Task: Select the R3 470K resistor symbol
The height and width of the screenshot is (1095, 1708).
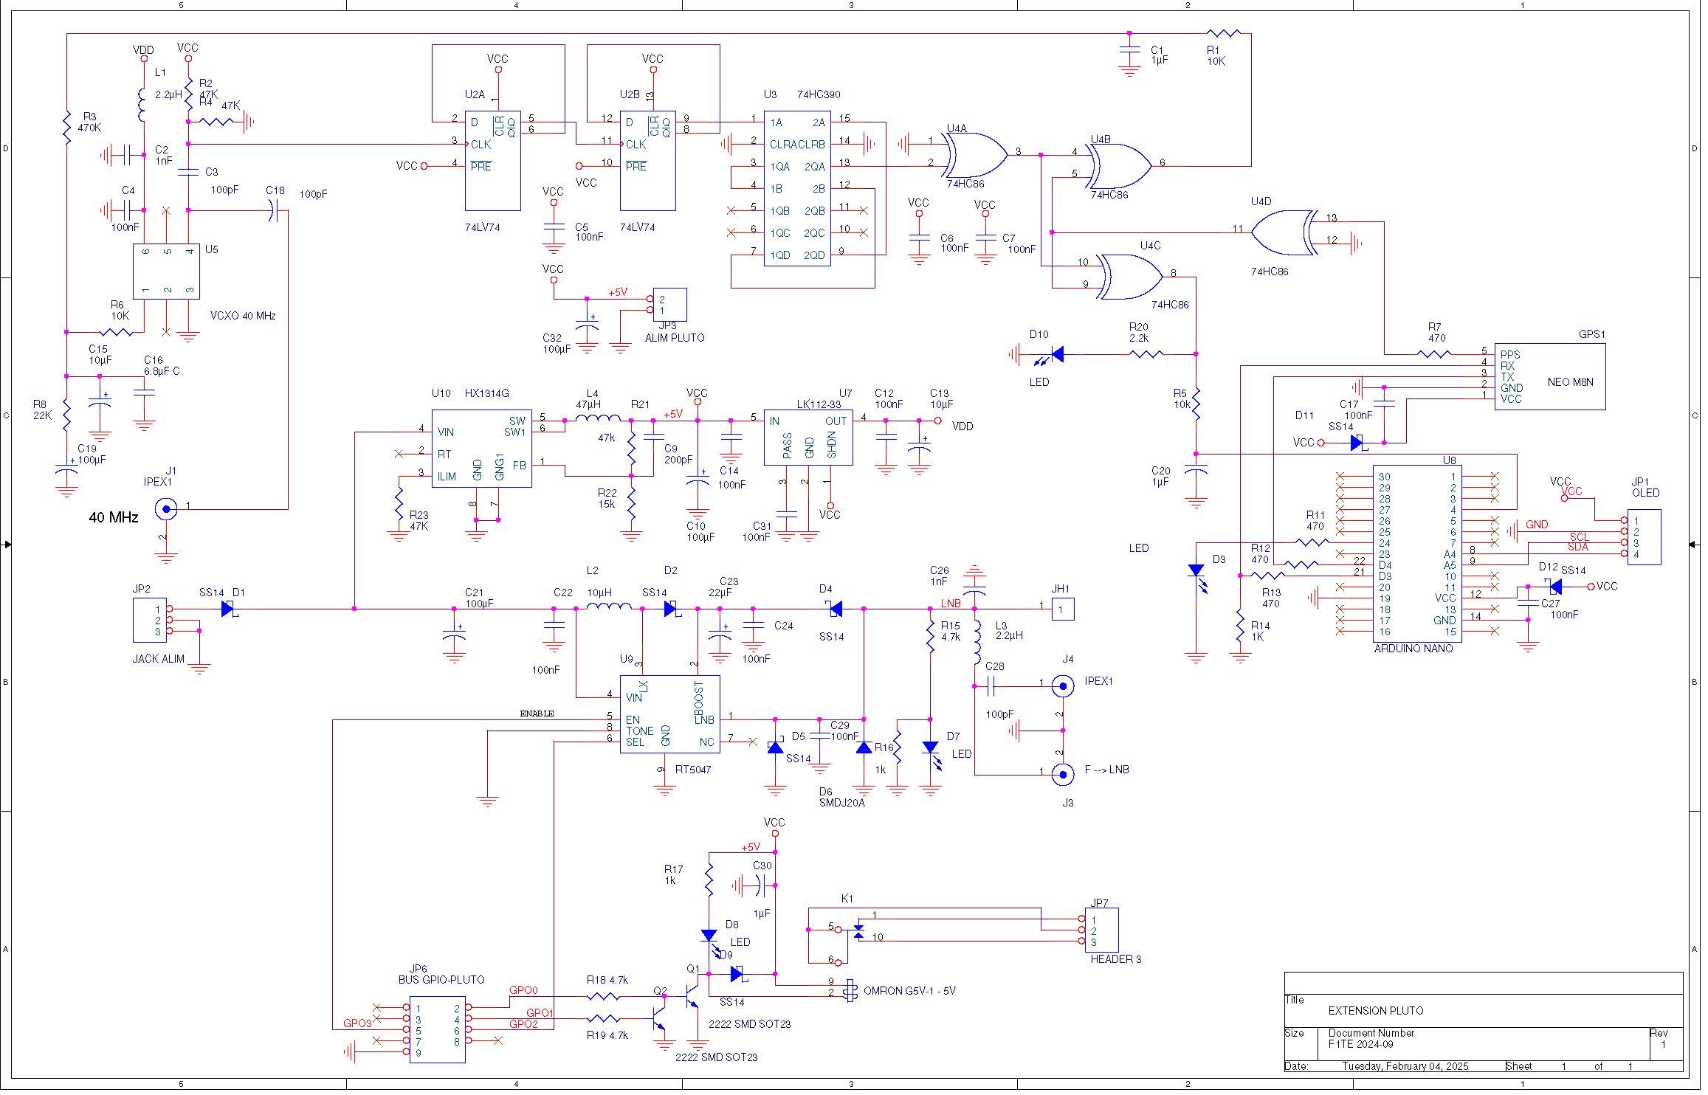Action: [66, 128]
